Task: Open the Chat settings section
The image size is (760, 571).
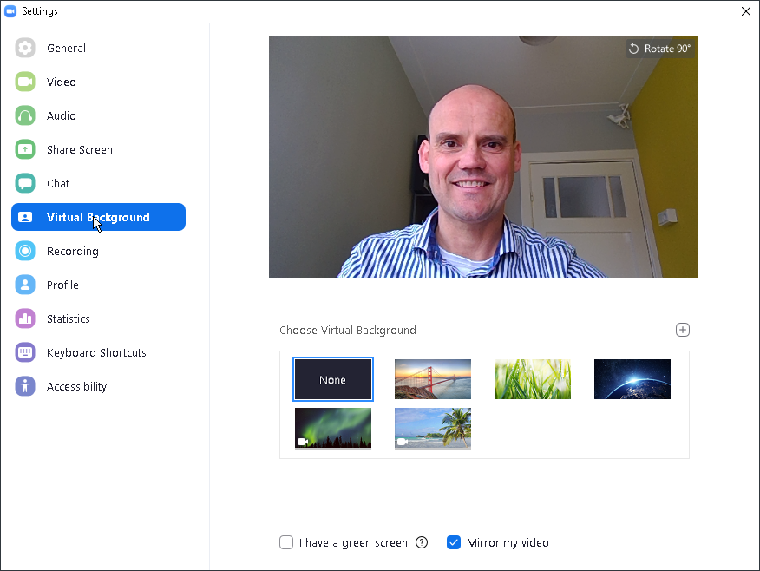Action: click(x=57, y=182)
